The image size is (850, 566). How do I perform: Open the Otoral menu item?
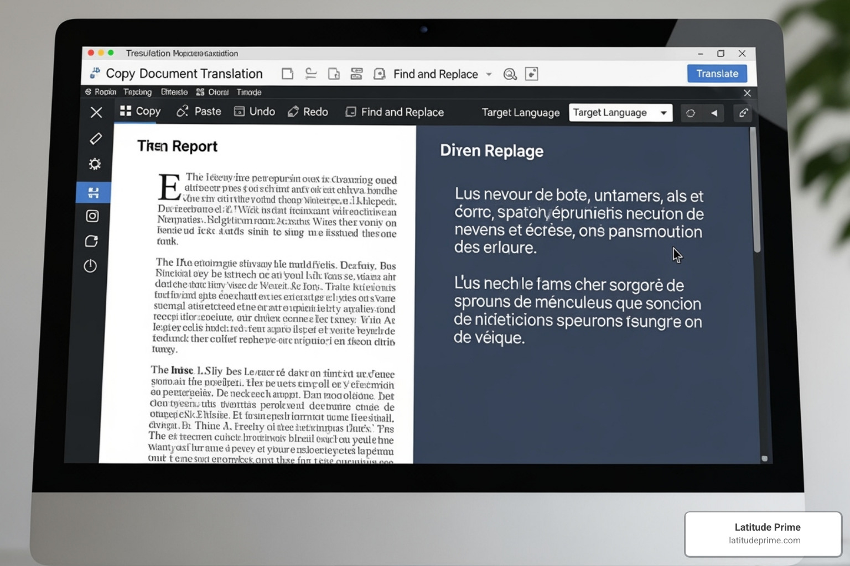click(x=217, y=92)
